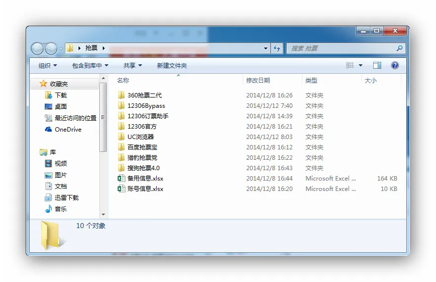Select folder icon of 猎豹抢票党
The height and width of the screenshot is (282, 436).
[x=121, y=157]
